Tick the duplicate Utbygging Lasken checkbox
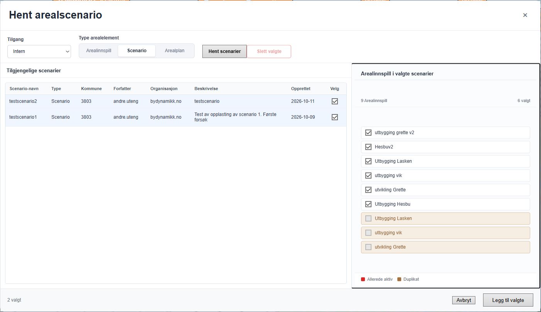The image size is (541, 312). [368, 218]
